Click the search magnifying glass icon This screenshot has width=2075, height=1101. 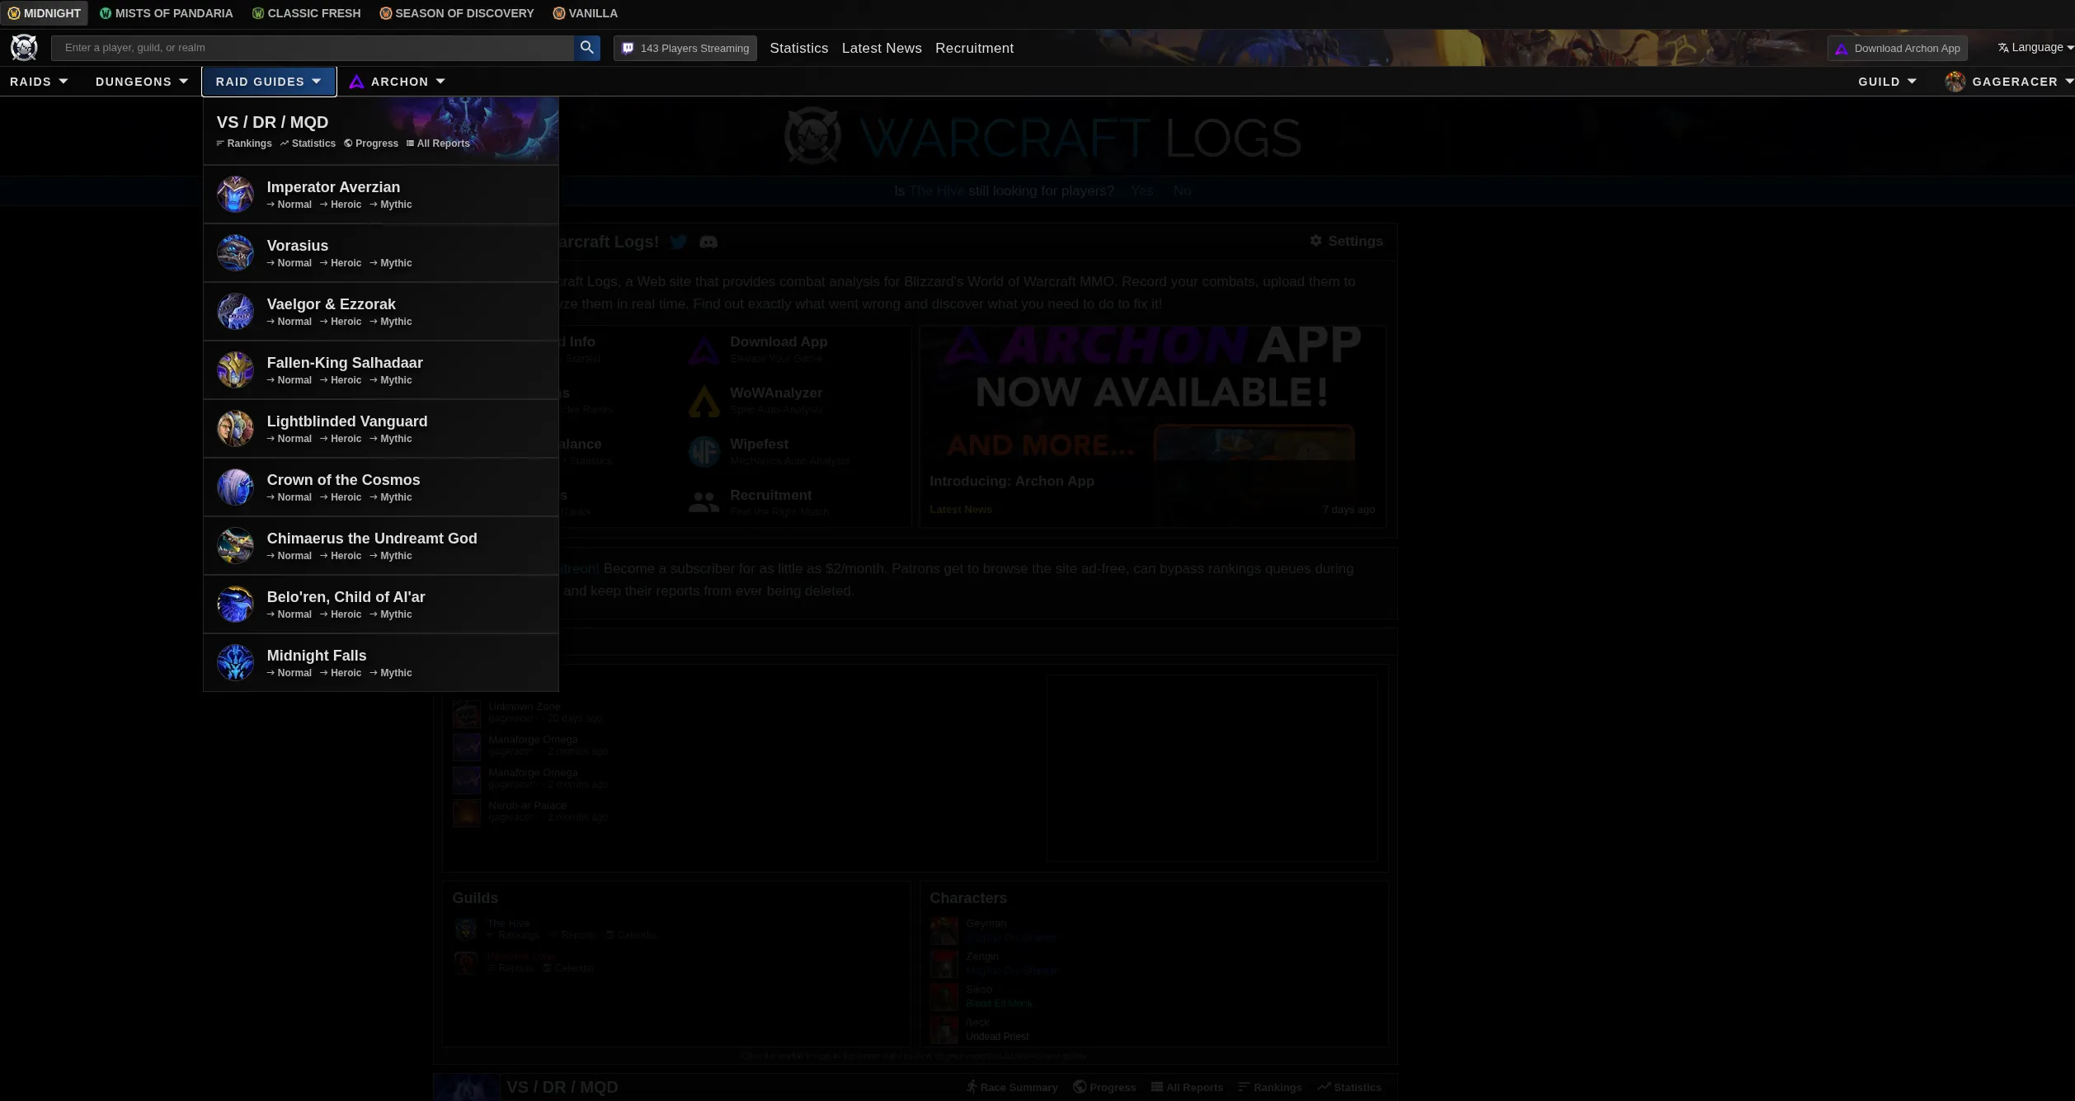coord(586,47)
